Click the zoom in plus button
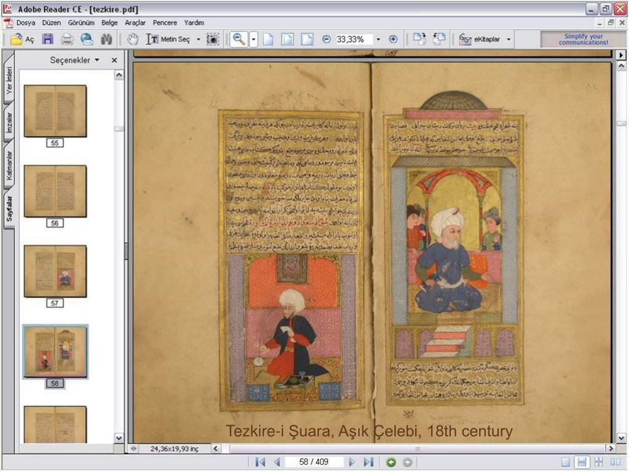The height and width of the screenshot is (472, 629). [x=393, y=39]
